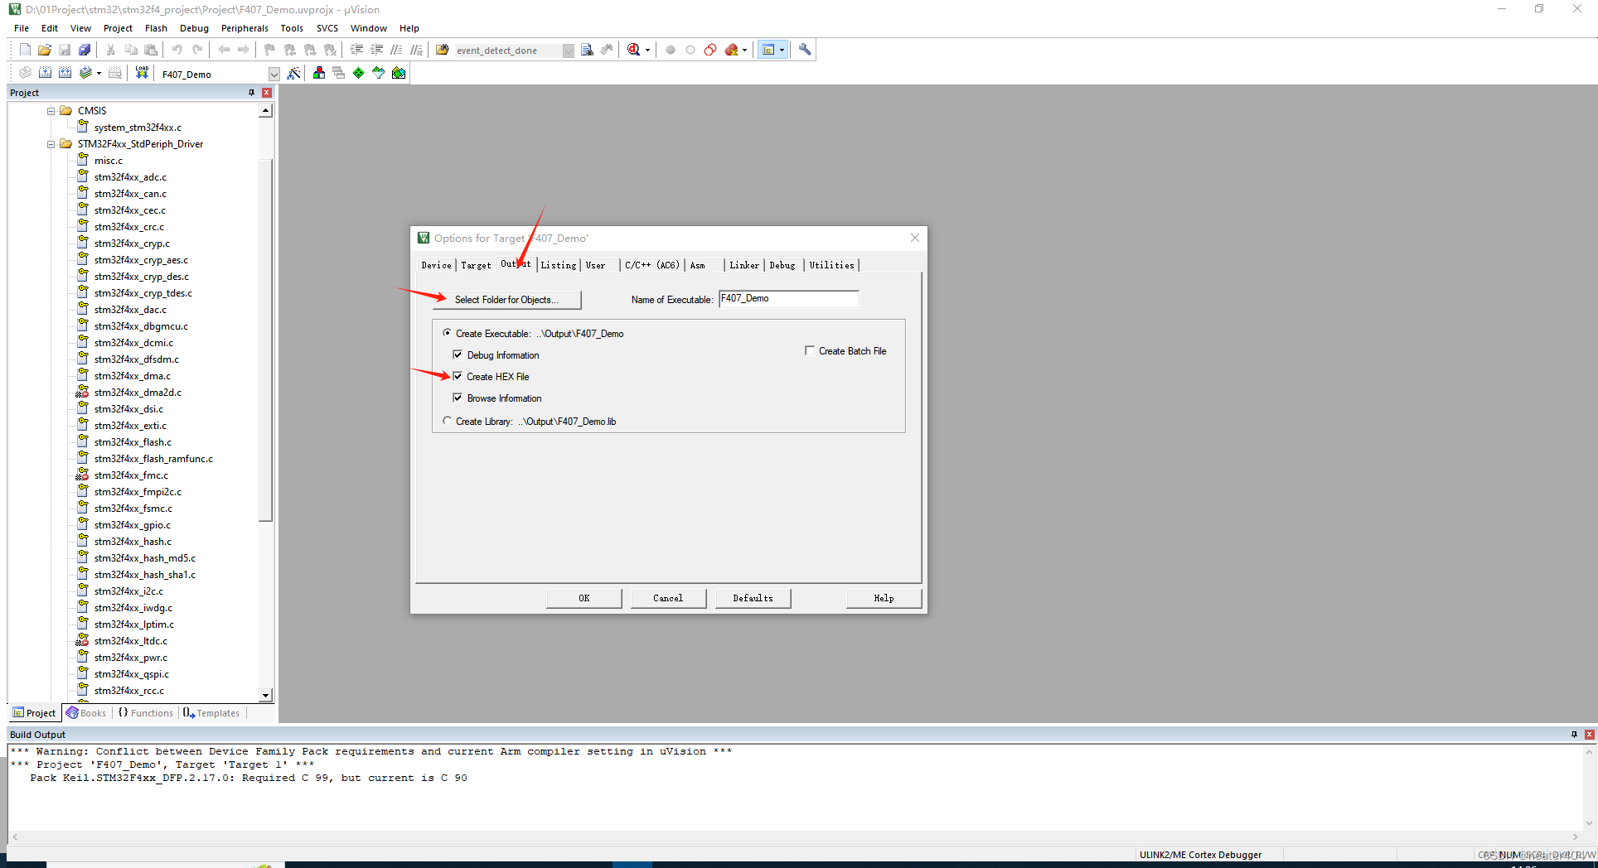1598x868 pixels.
Task: Switch to the Books tab
Action: point(86,713)
